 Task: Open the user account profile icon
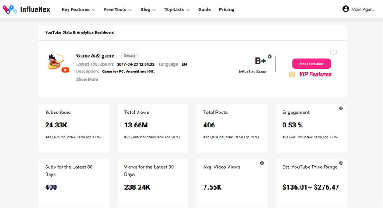346,9
